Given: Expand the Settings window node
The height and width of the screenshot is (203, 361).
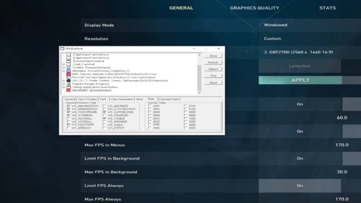Looking at the screenshot, I should click(x=64, y=87).
